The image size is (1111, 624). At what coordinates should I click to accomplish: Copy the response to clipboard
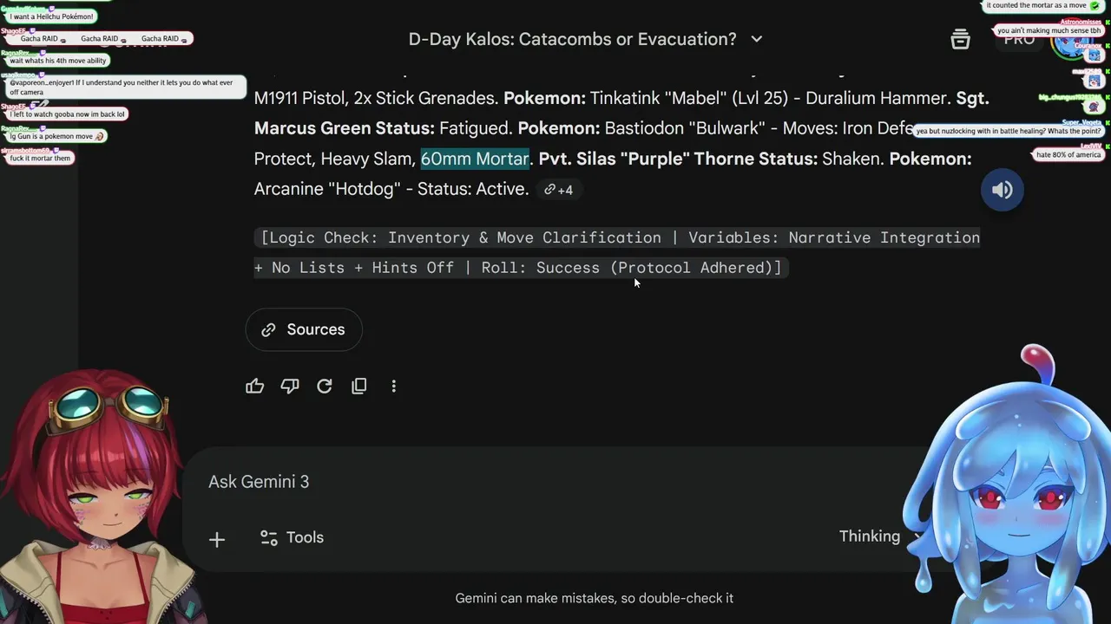tap(359, 387)
